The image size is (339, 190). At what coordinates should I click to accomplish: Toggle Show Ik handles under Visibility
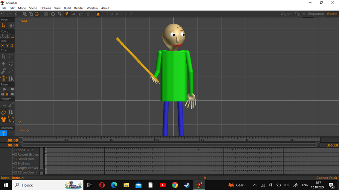coord(11,112)
